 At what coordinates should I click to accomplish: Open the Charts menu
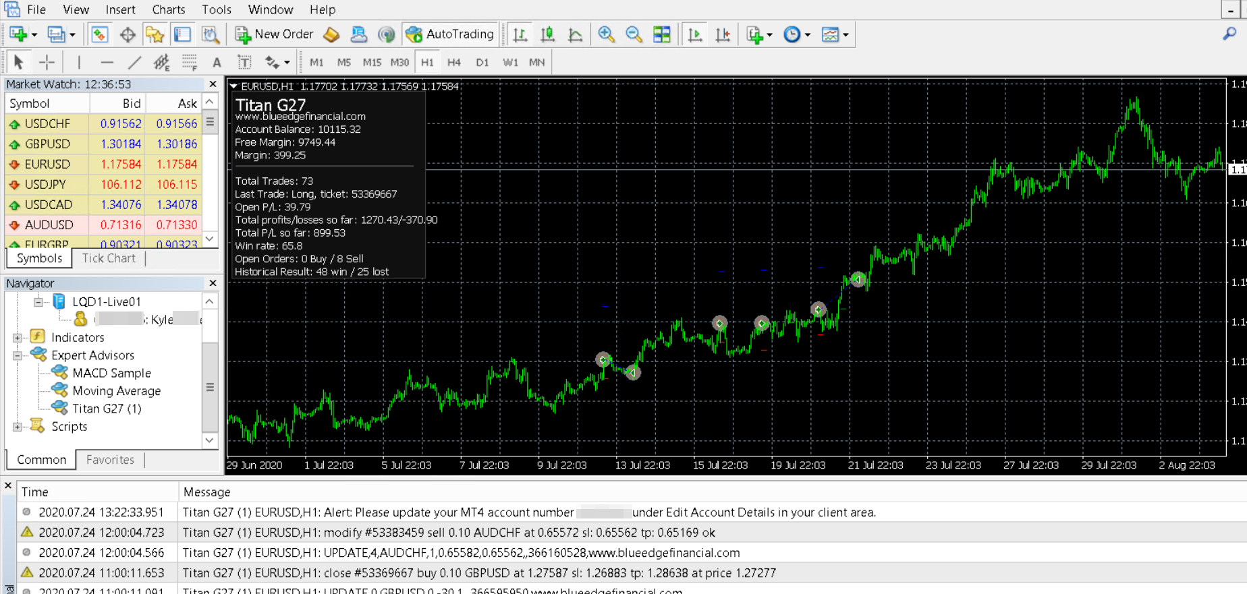tap(169, 9)
